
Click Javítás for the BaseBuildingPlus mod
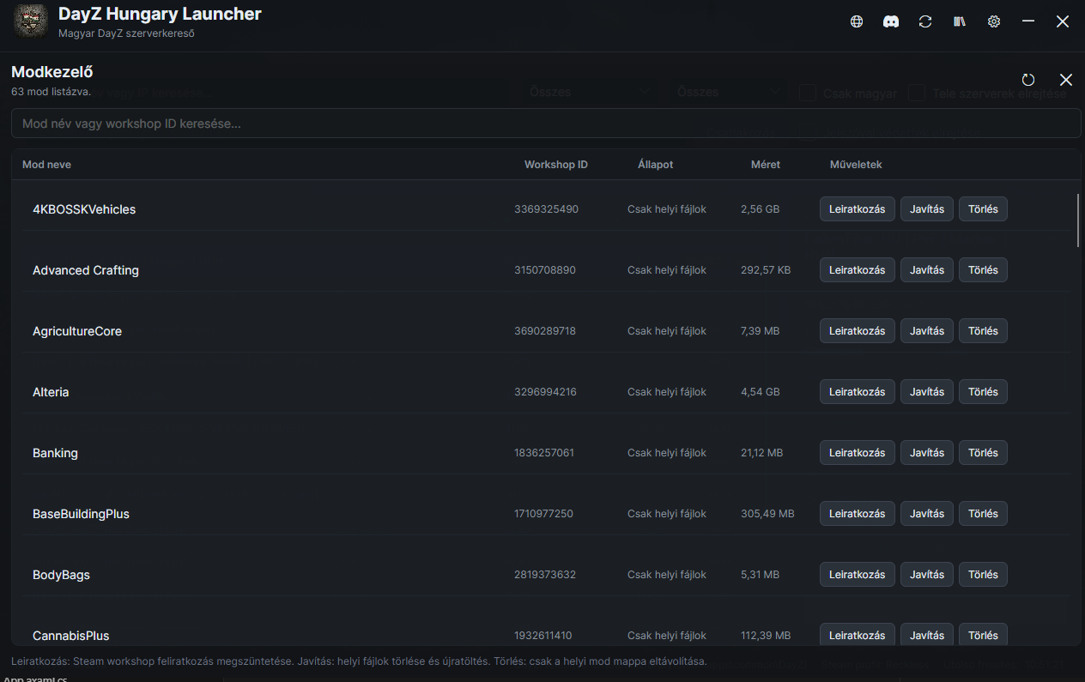927,514
